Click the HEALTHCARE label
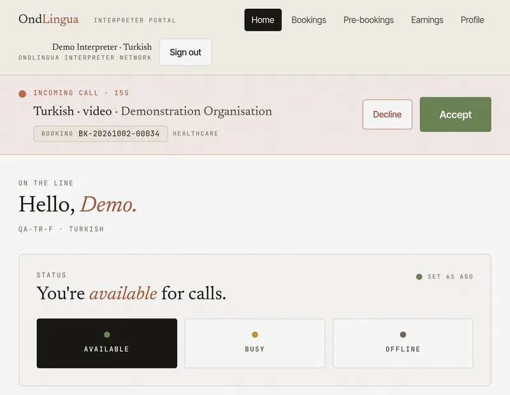This screenshot has width=510, height=395. pyautogui.click(x=196, y=134)
